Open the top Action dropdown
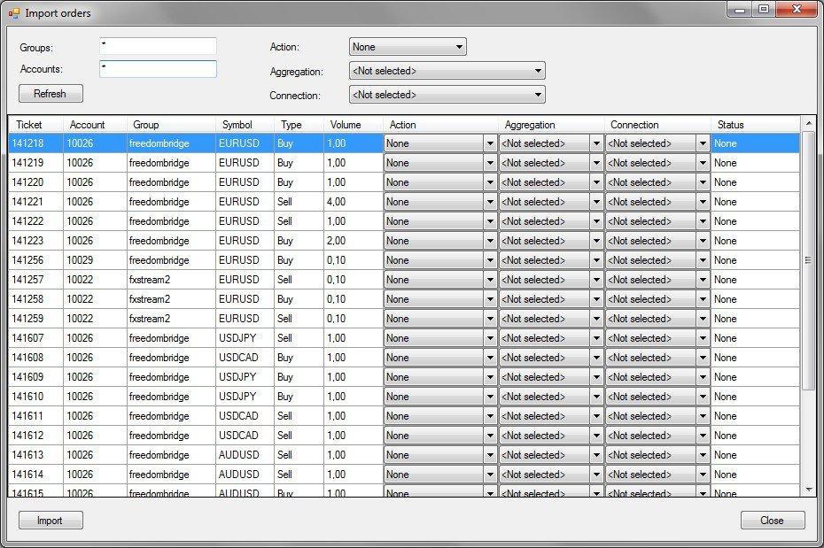This screenshot has height=548, width=824. 408,47
